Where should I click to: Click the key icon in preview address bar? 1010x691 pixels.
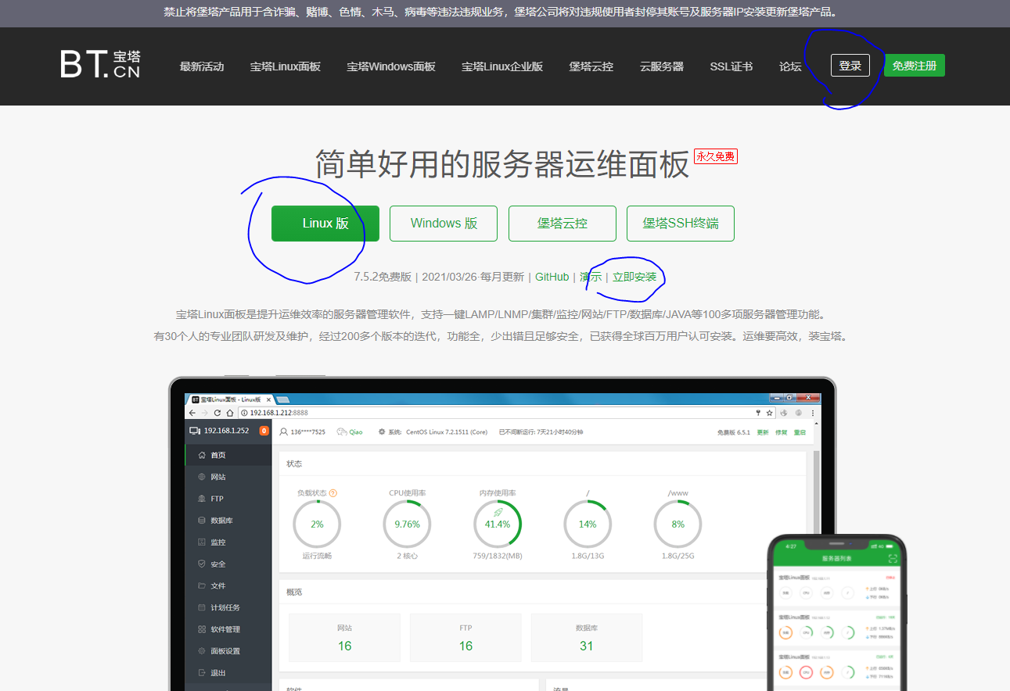click(x=758, y=412)
